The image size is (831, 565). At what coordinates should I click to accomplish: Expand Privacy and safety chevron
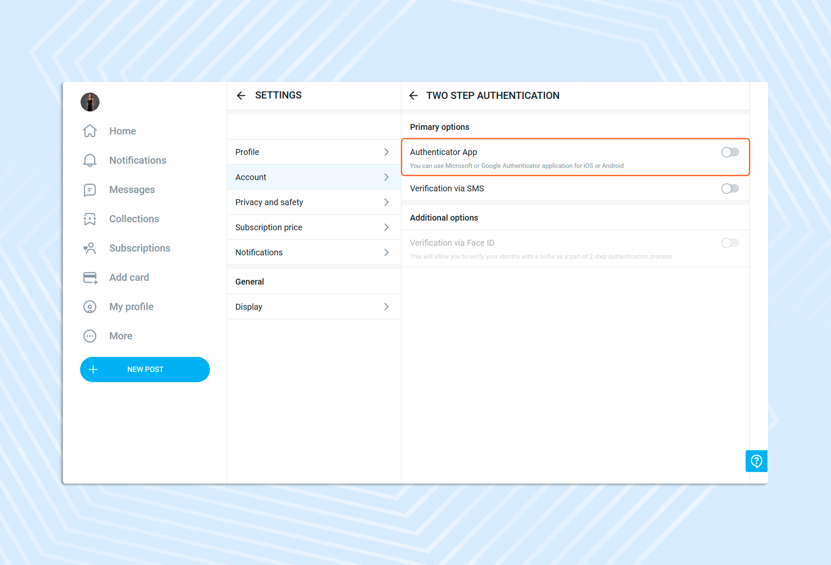coord(386,202)
